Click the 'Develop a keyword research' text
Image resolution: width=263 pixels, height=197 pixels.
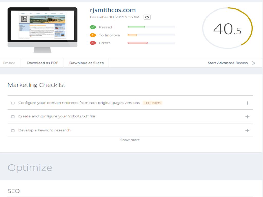coord(44,130)
